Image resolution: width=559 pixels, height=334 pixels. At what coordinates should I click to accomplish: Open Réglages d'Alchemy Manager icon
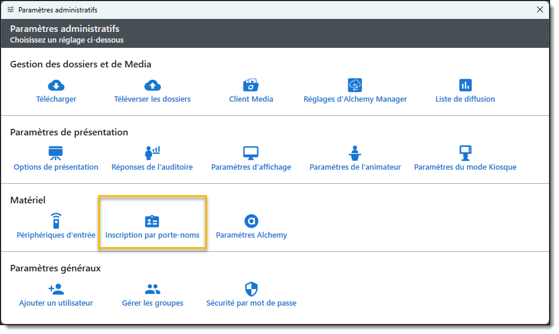coord(355,85)
